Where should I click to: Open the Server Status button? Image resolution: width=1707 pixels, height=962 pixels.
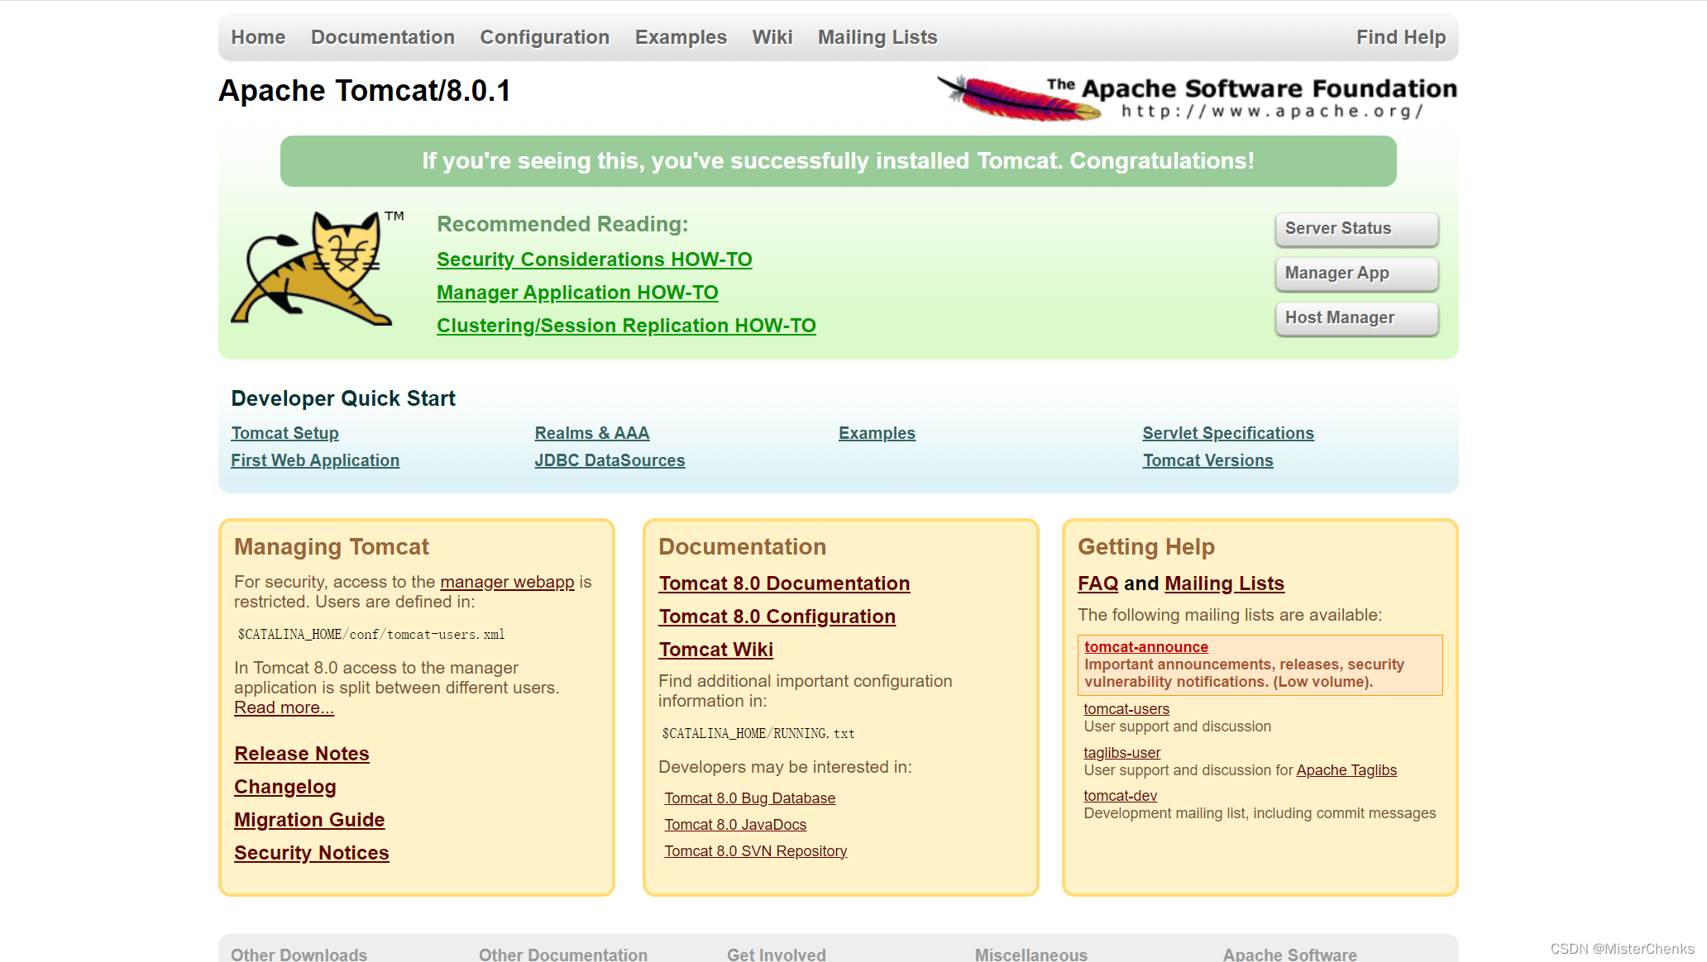pyautogui.click(x=1356, y=229)
